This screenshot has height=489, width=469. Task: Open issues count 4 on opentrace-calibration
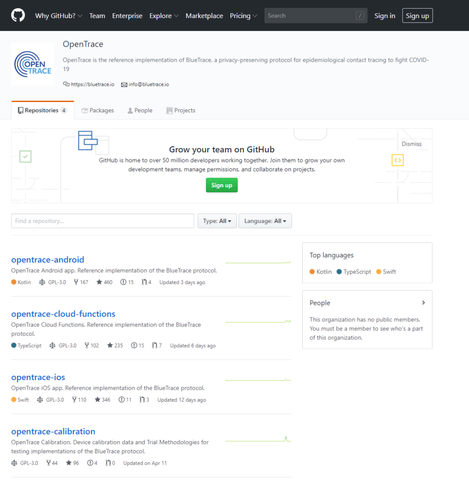[92, 463]
